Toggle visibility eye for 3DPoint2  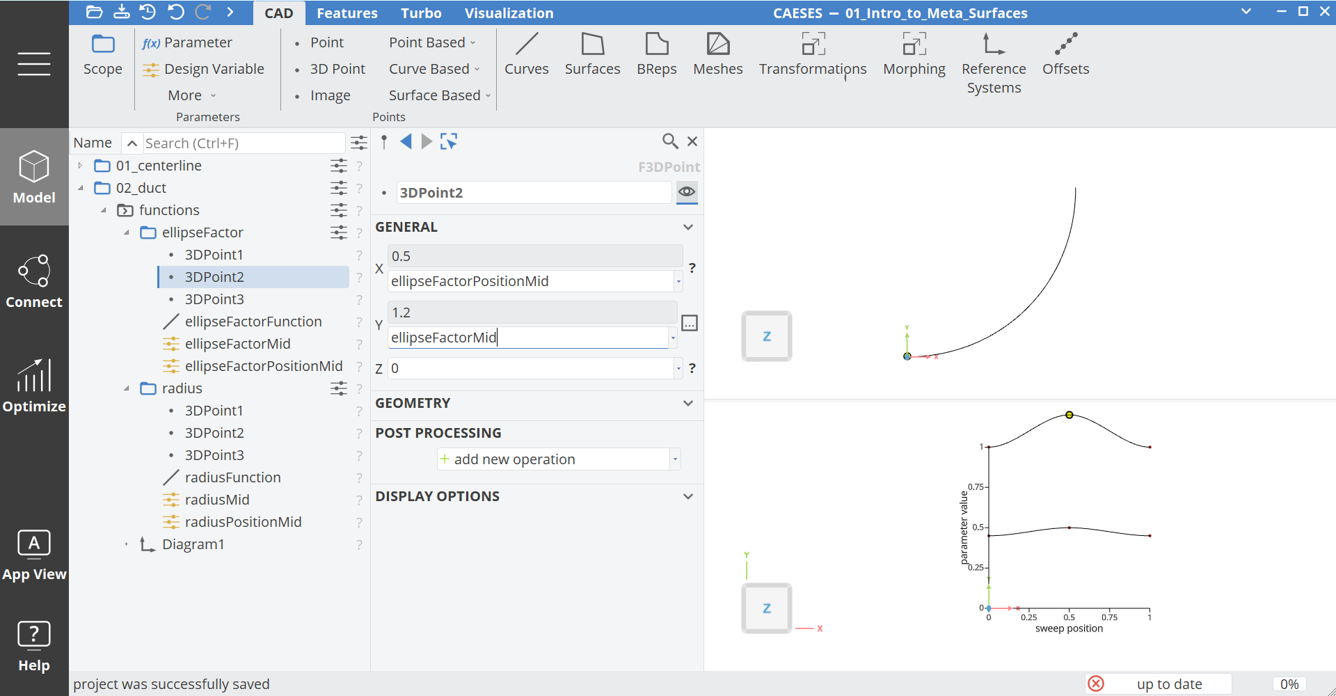(687, 192)
